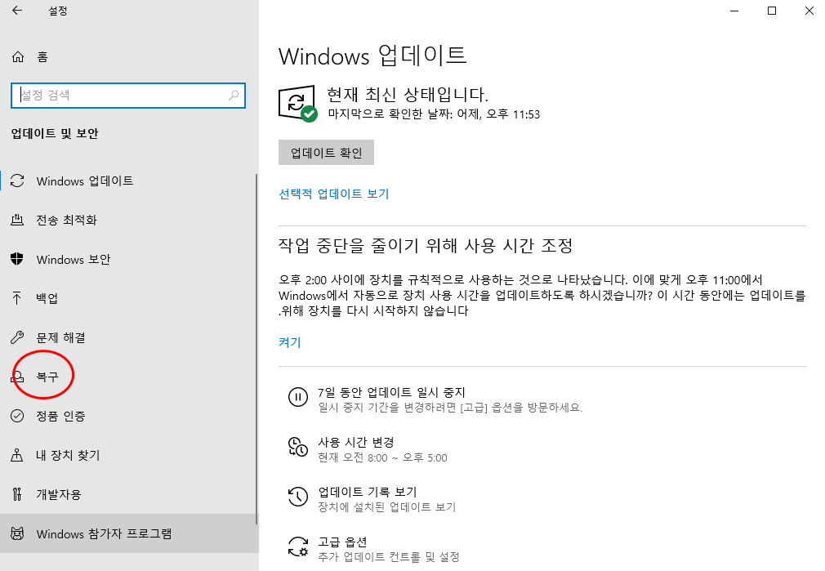Open 선택적 업데이트 보기 link

333,194
